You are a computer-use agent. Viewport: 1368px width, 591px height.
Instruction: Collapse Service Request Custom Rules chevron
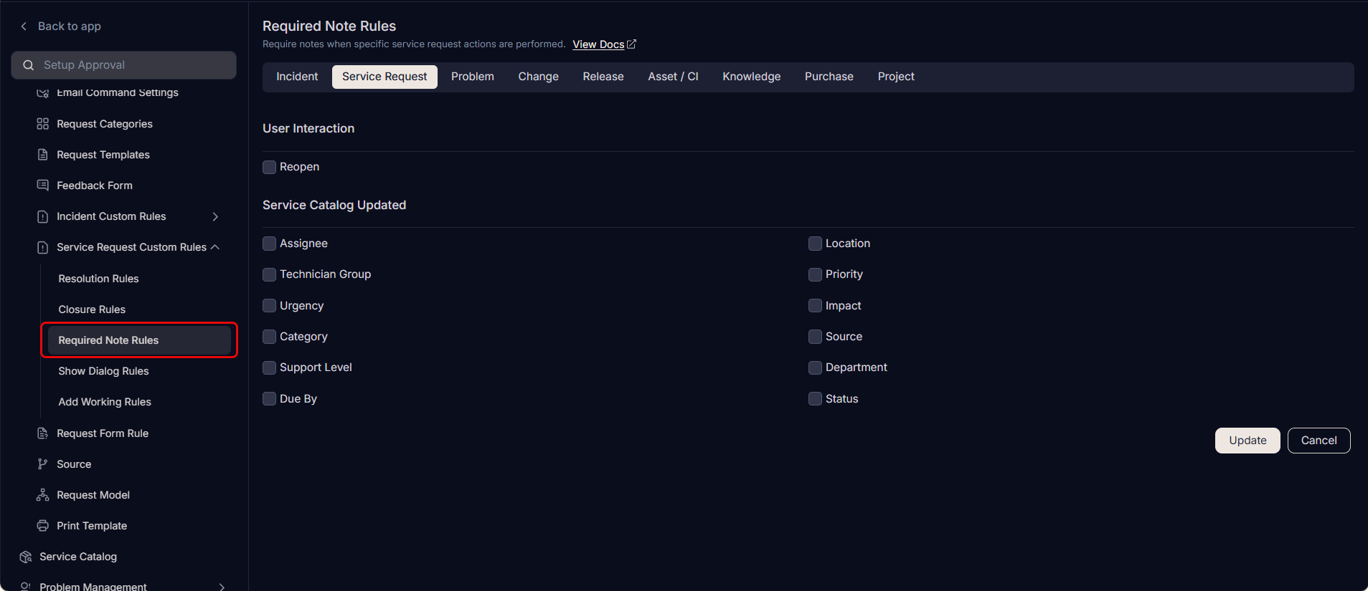point(215,247)
